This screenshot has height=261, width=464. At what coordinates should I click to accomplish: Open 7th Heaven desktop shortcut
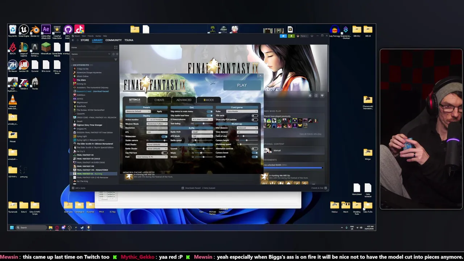click(13, 66)
